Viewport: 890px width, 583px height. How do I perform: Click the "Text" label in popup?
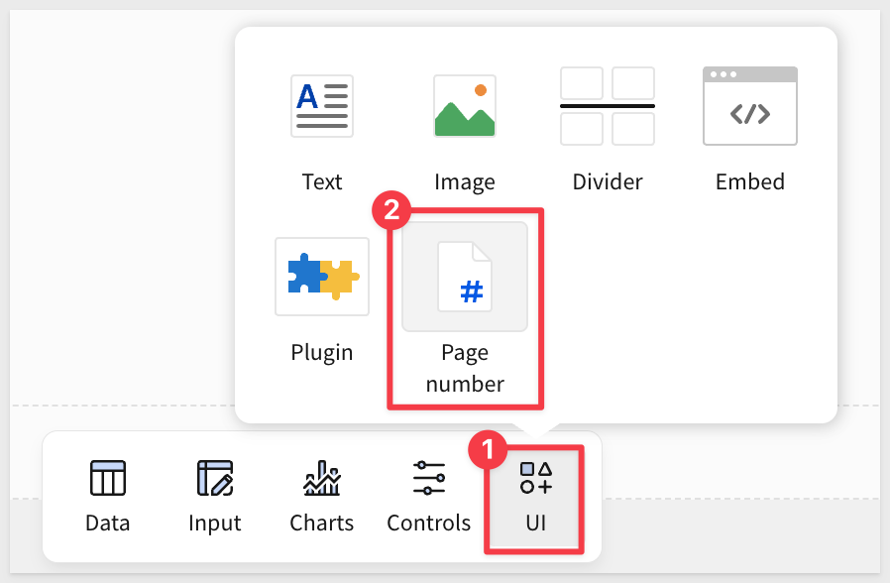pos(322,182)
